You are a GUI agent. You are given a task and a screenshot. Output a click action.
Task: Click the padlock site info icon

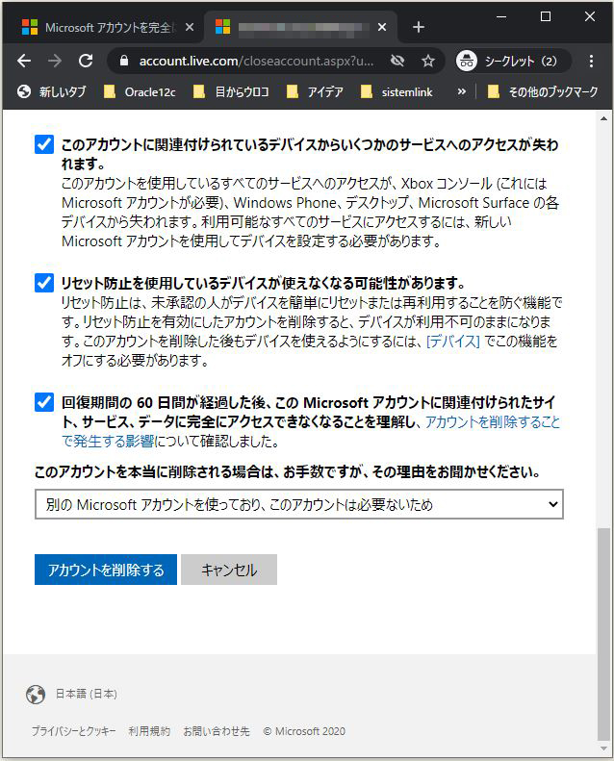tap(124, 61)
